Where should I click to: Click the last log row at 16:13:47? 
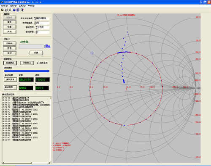[x=16, y=140]
